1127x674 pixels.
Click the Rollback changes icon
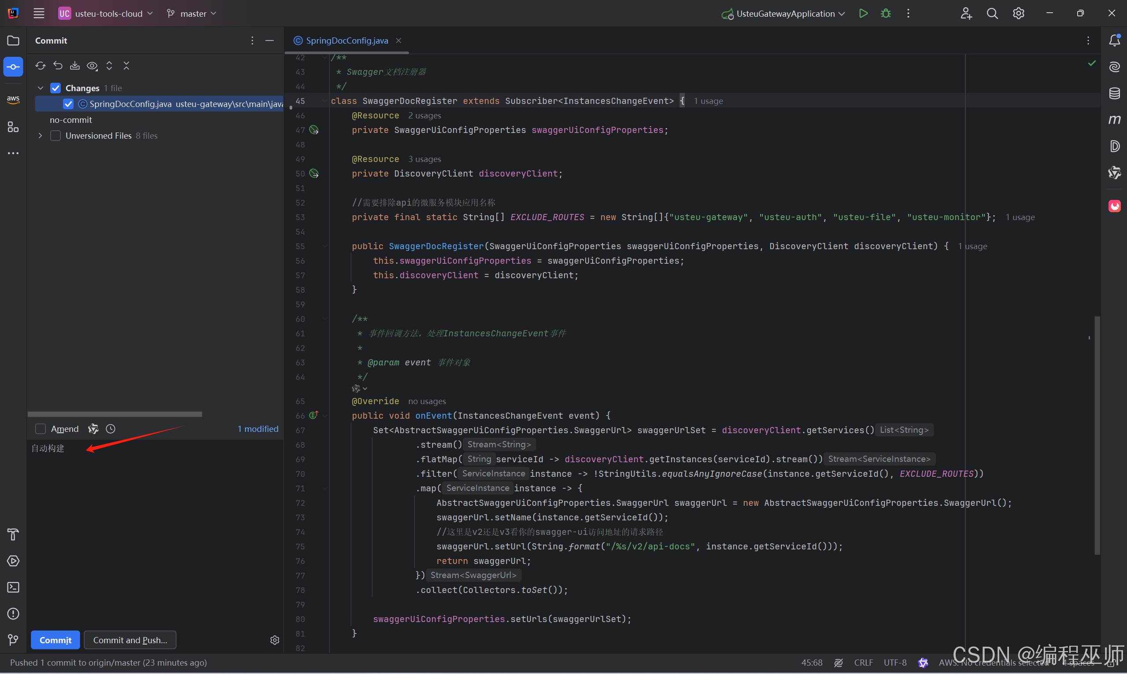click(58, 66)
